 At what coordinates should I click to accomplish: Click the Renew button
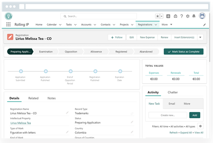(164, 37)
